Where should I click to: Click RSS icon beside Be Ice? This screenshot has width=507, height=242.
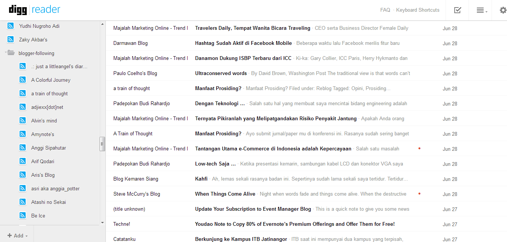23,216
